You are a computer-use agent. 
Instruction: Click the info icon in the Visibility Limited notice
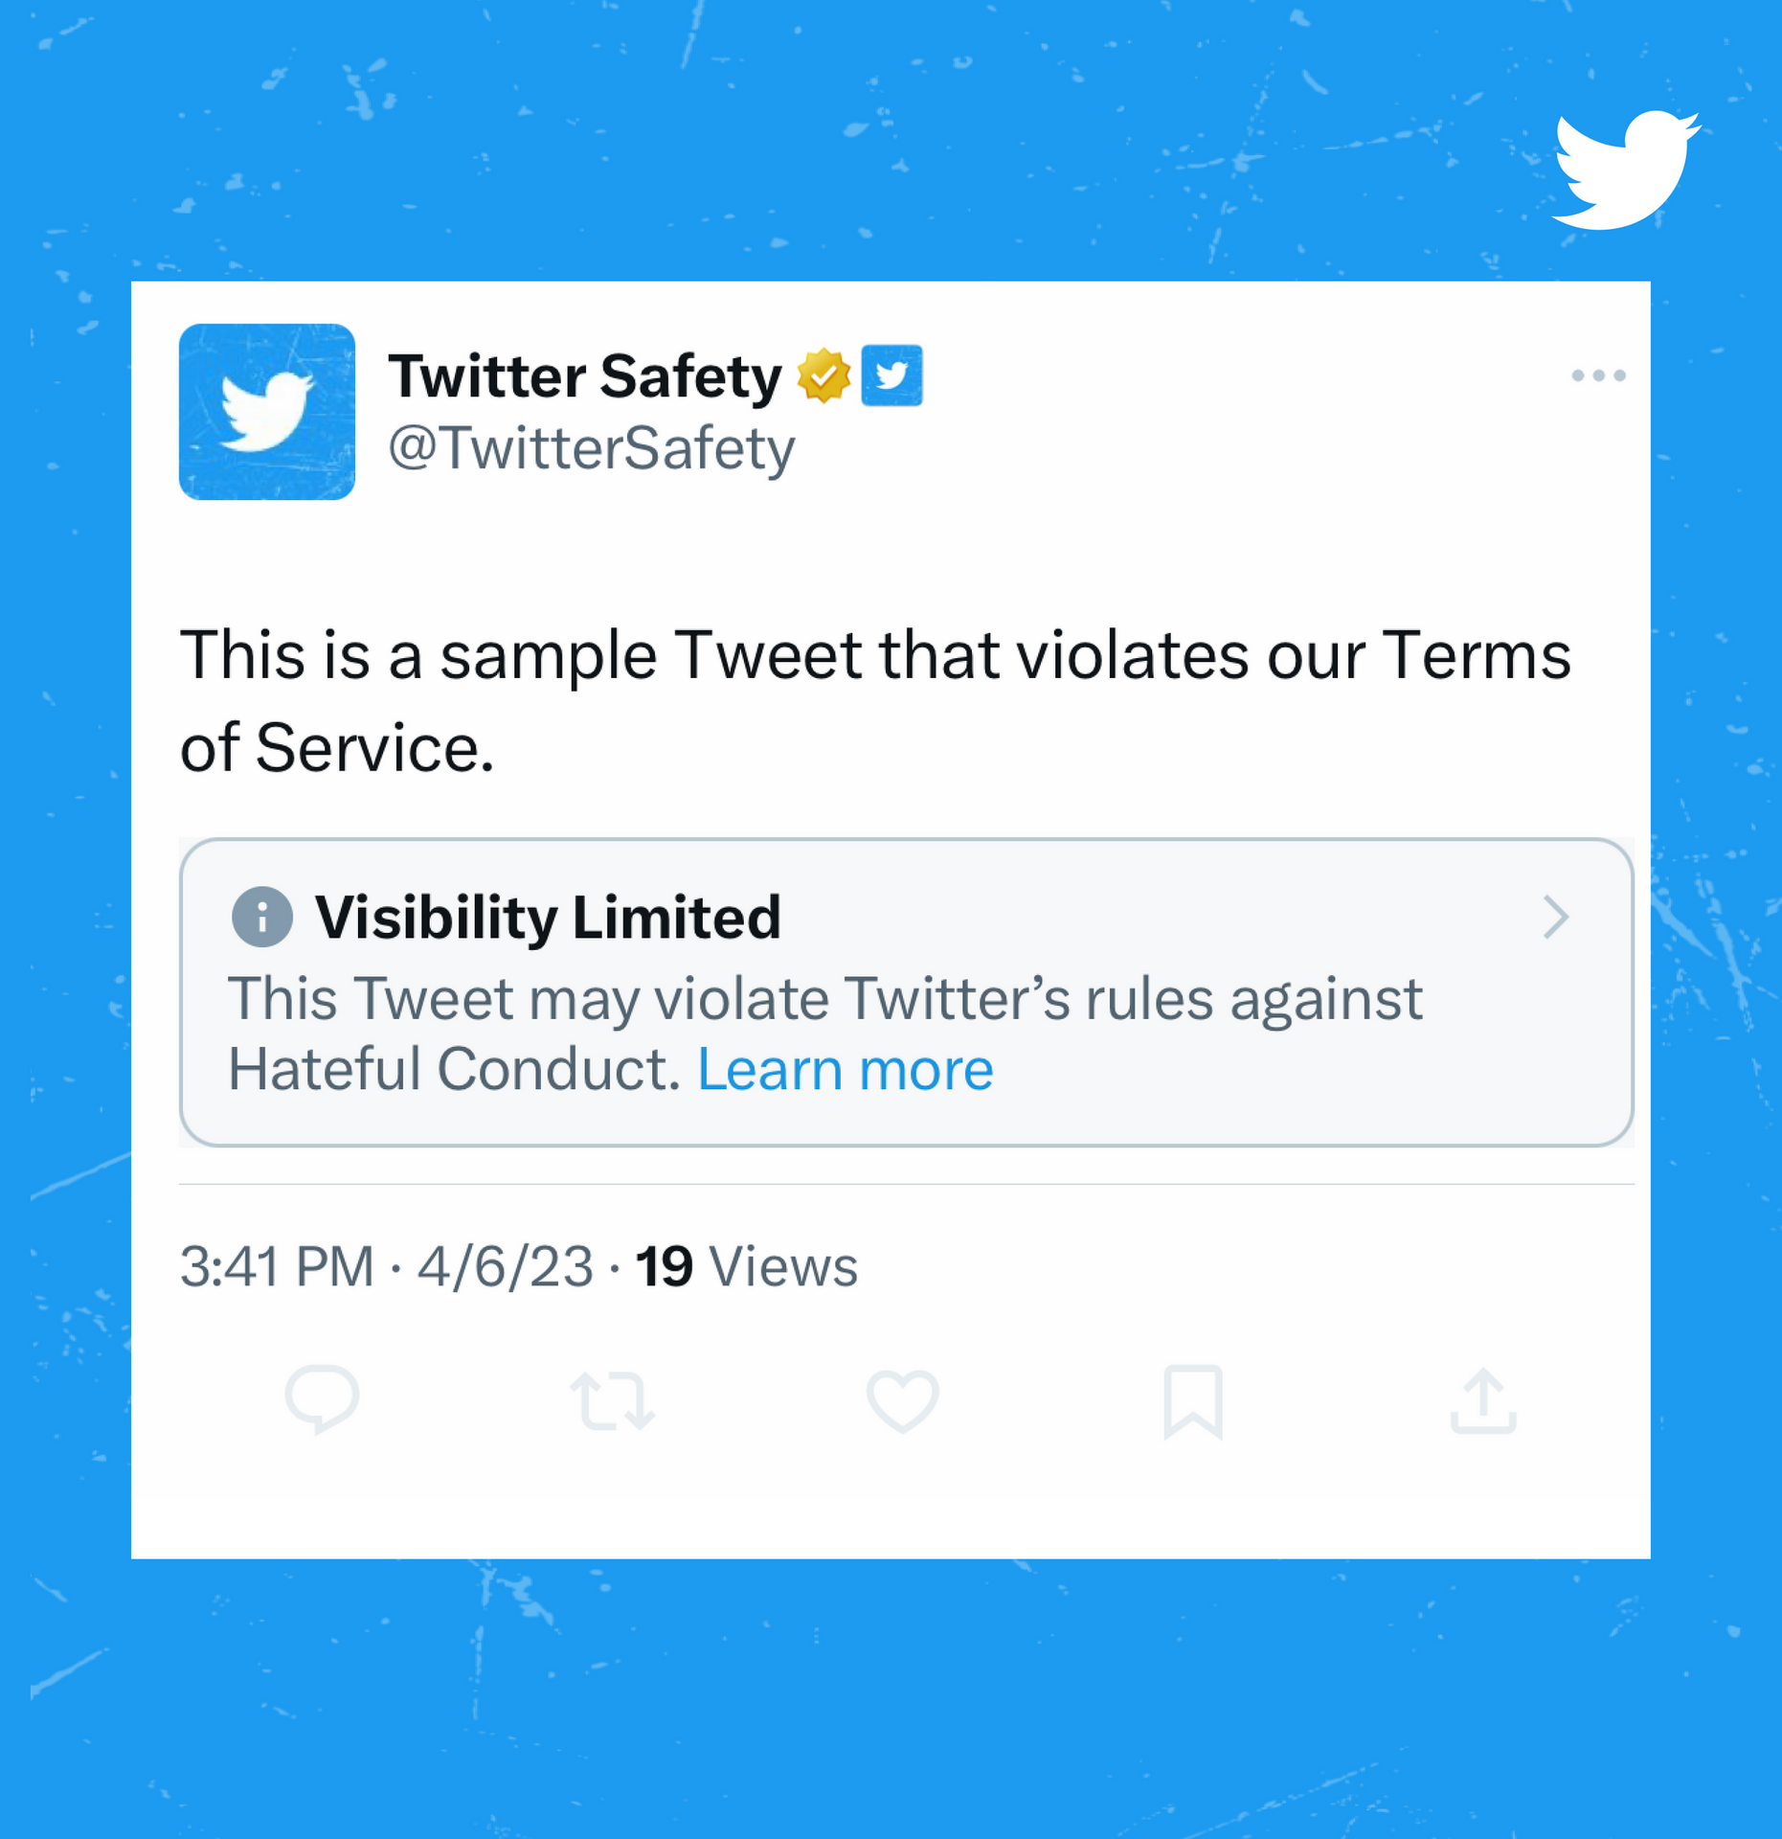260,918
